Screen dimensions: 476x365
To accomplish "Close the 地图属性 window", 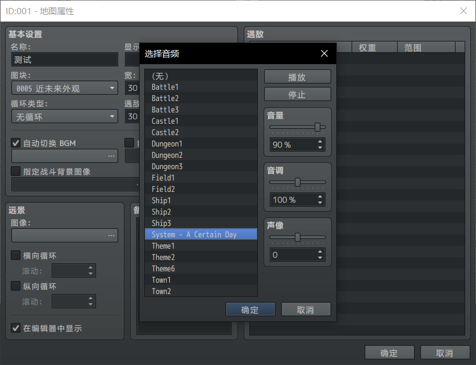I will pyautogui.click(x=464, y=11).
